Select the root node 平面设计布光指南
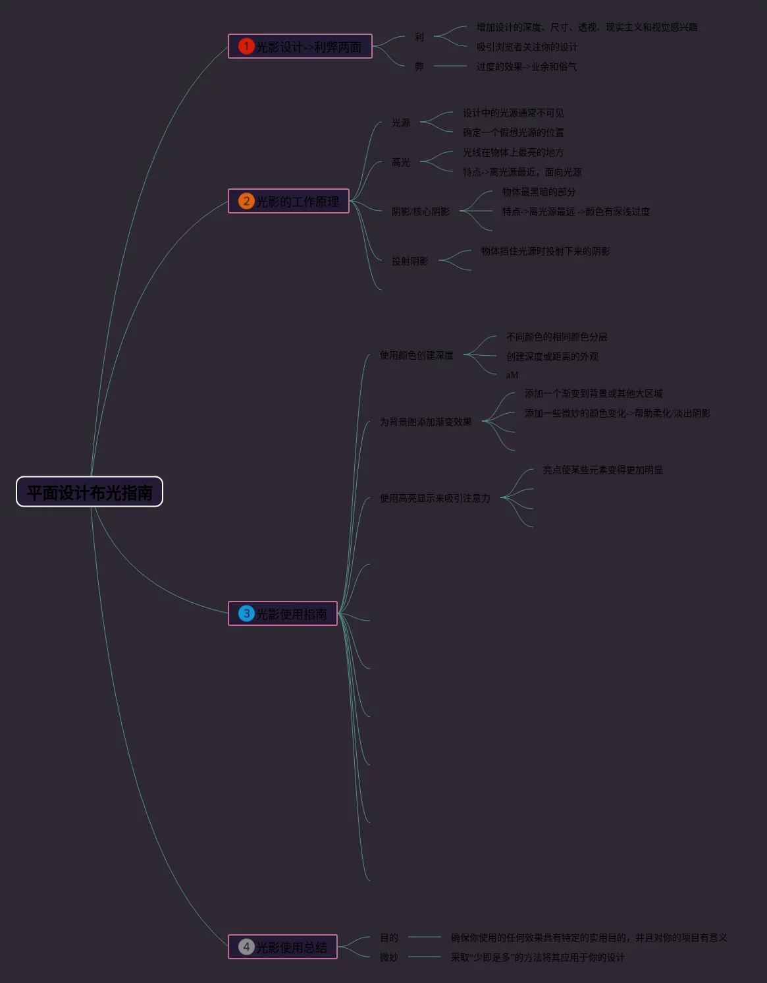The width and height of the screenshot is (767, 983). (90, 492)
